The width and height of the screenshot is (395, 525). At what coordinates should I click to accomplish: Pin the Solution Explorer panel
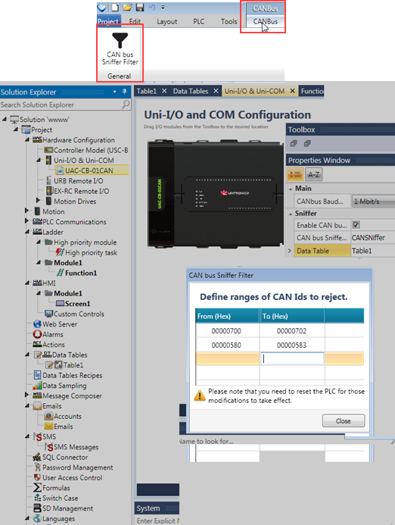point(124,92)
